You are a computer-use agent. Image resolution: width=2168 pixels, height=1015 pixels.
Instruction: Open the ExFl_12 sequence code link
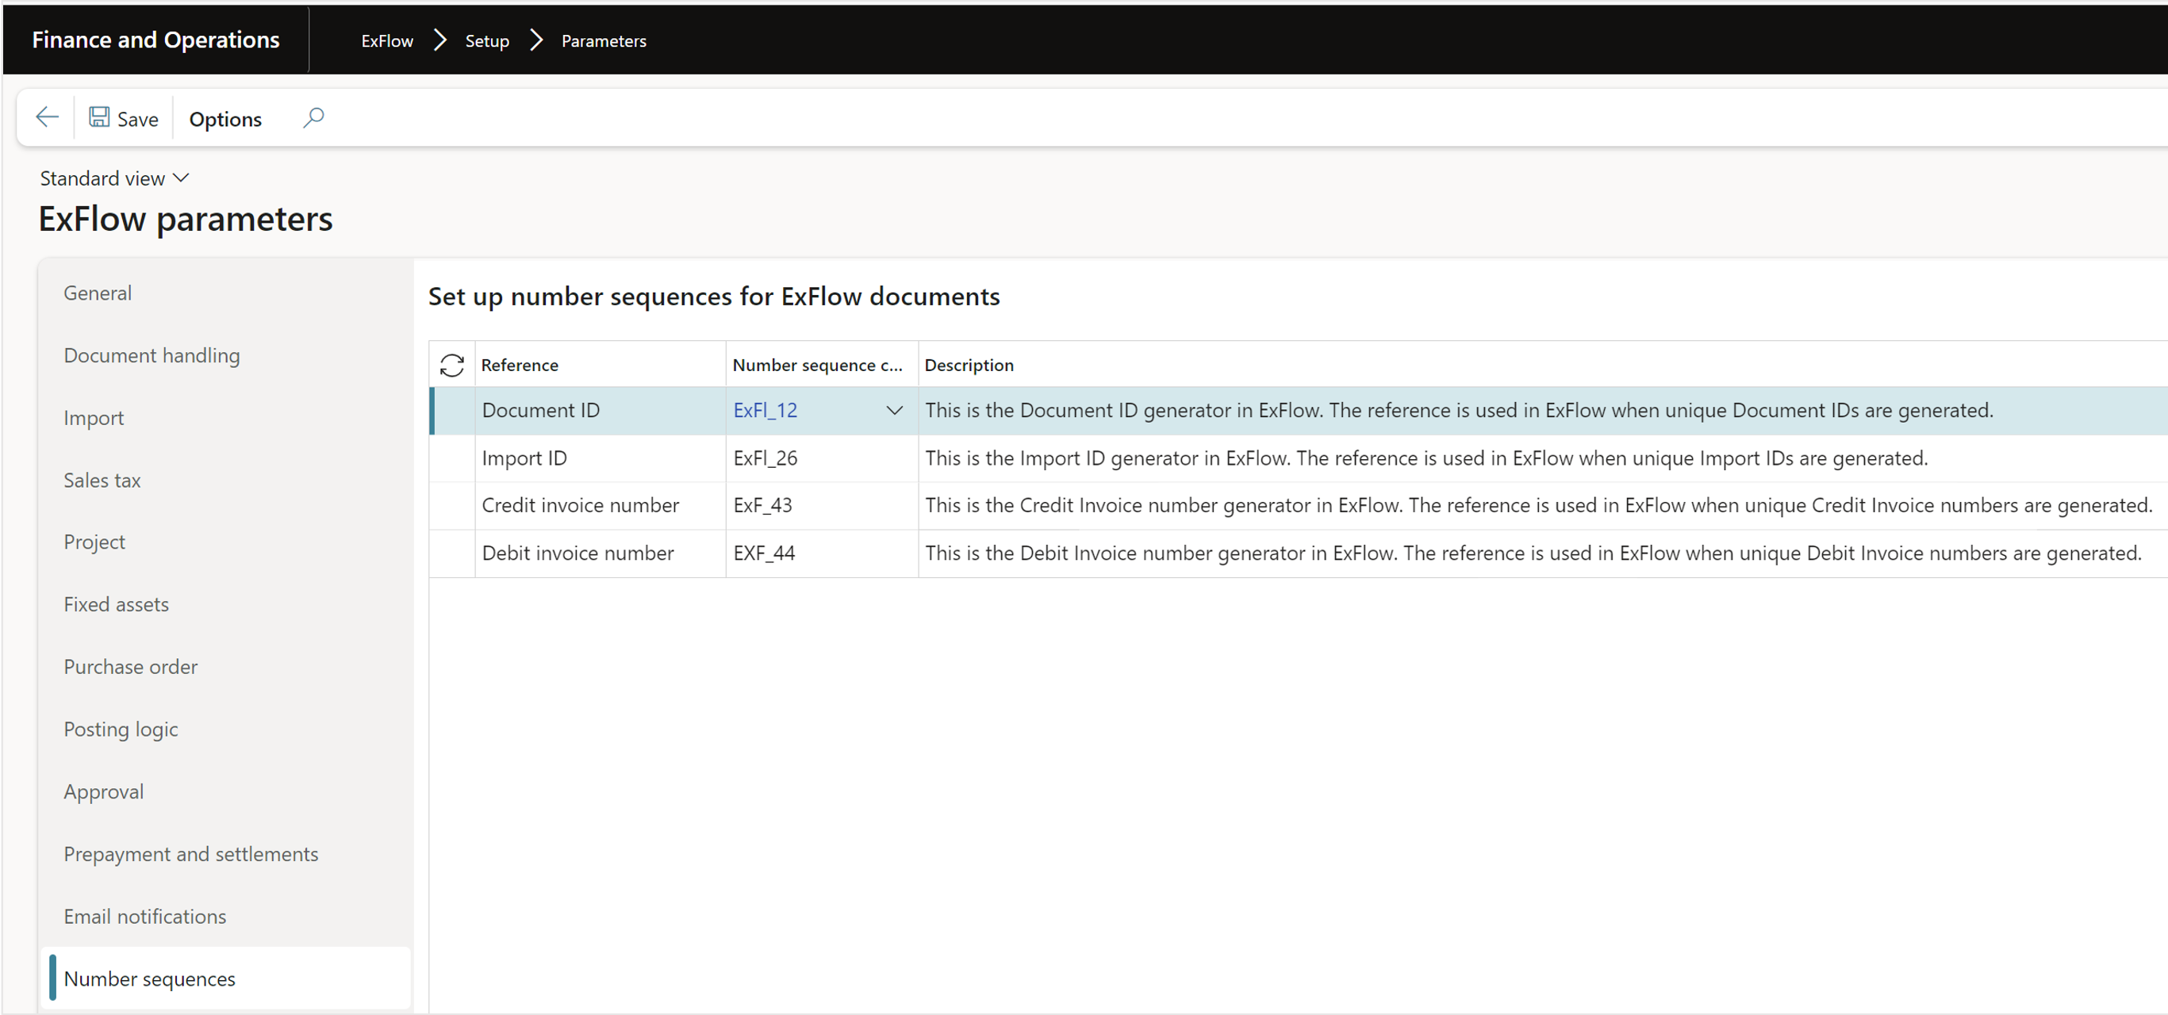(x=765, y=411)
